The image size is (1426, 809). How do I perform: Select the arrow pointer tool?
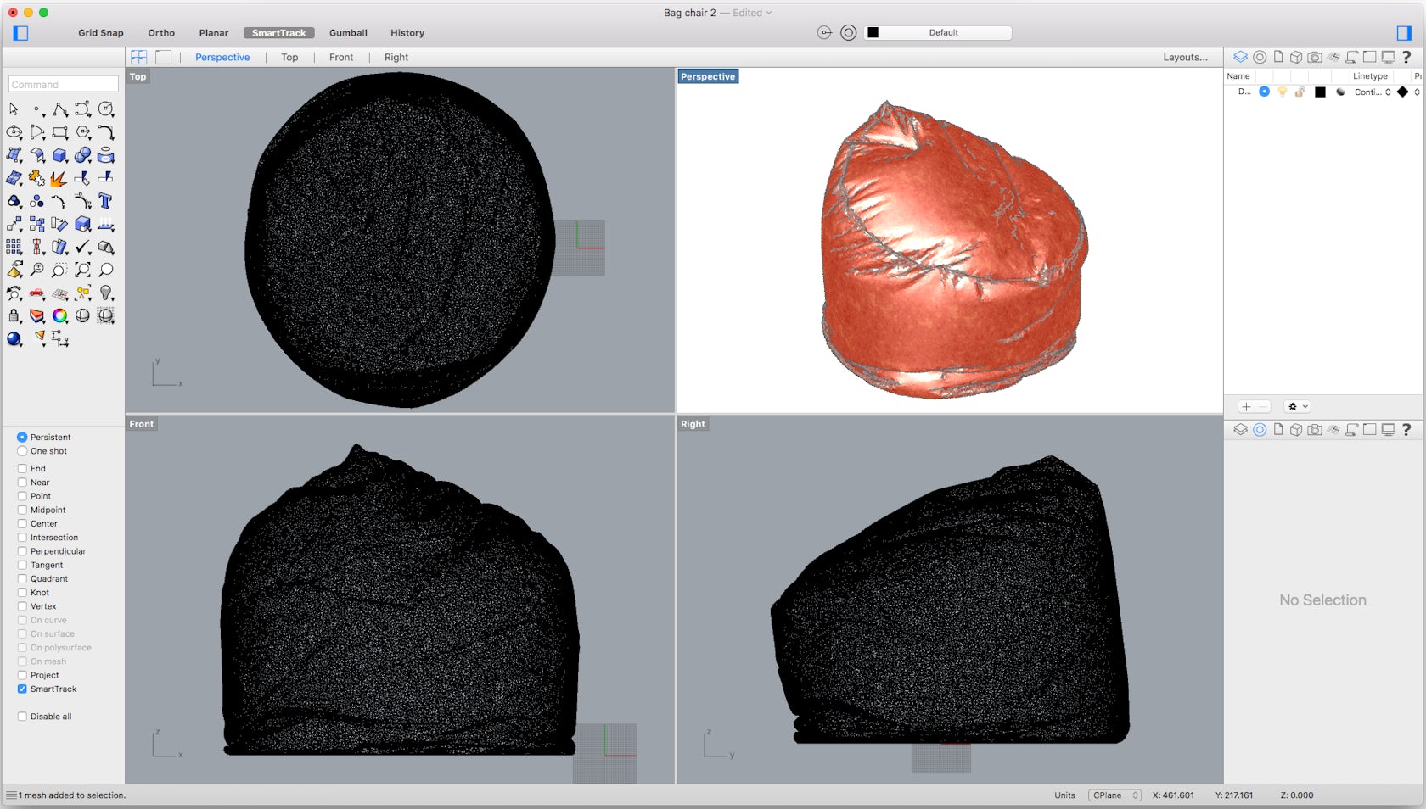click(x=14, y=109)
